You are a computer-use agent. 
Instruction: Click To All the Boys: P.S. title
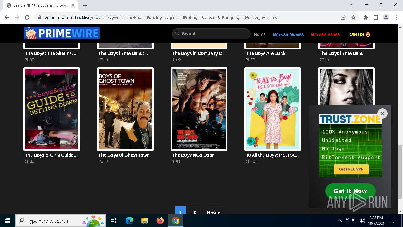pos(272,155)
